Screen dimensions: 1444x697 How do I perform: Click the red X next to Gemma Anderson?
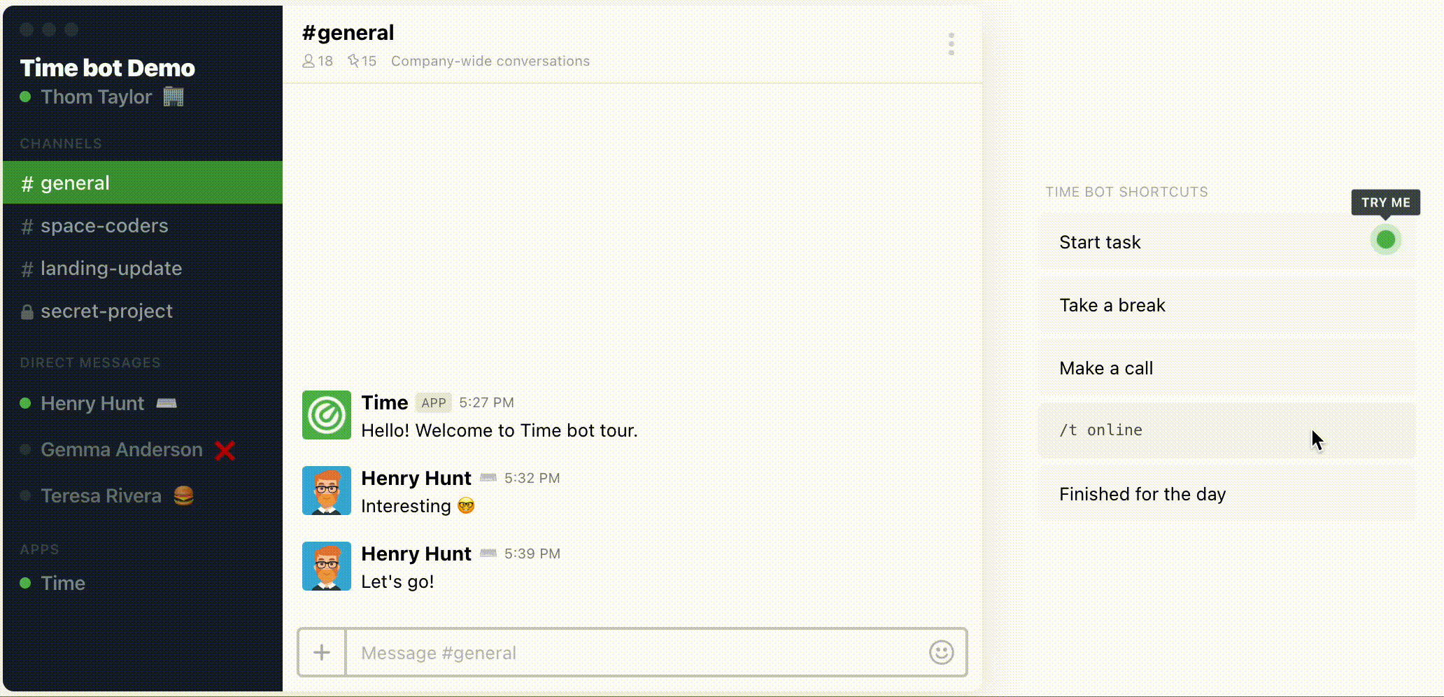(x=225, y=450)
